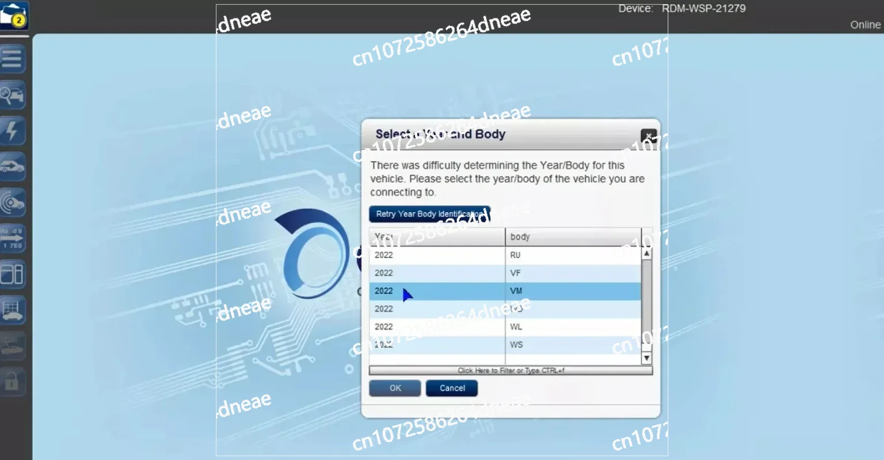884x460 pixels.
Task: Open the car radar signal sidebar icon
Action: 13,202
